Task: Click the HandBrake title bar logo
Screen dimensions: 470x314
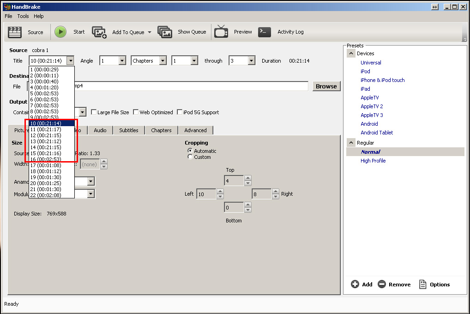Action: (7, 6)
